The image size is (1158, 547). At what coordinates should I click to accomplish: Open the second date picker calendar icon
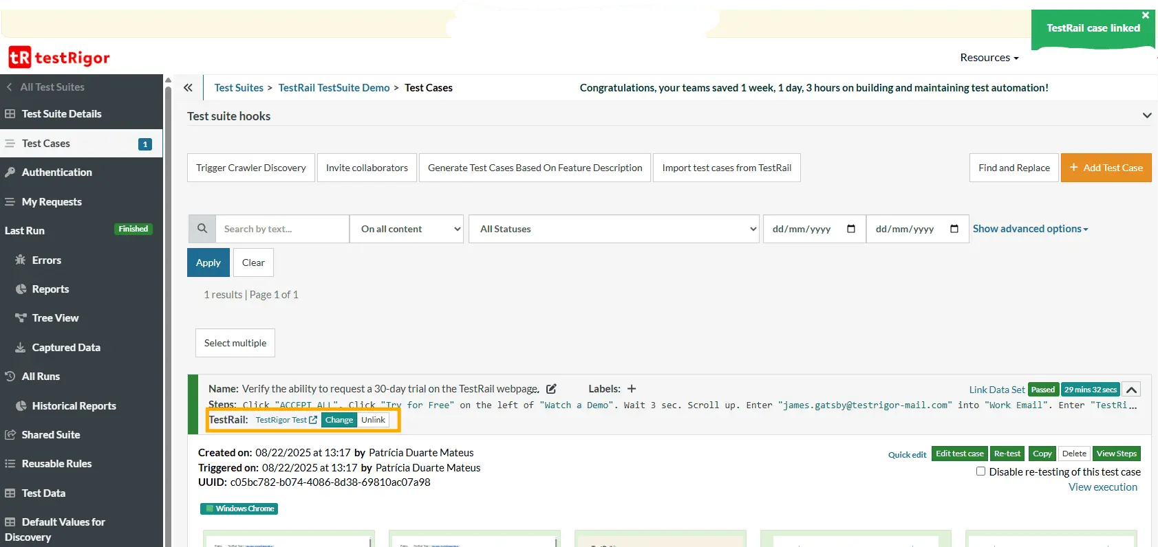pyautogui.click(x=954, y=229)
